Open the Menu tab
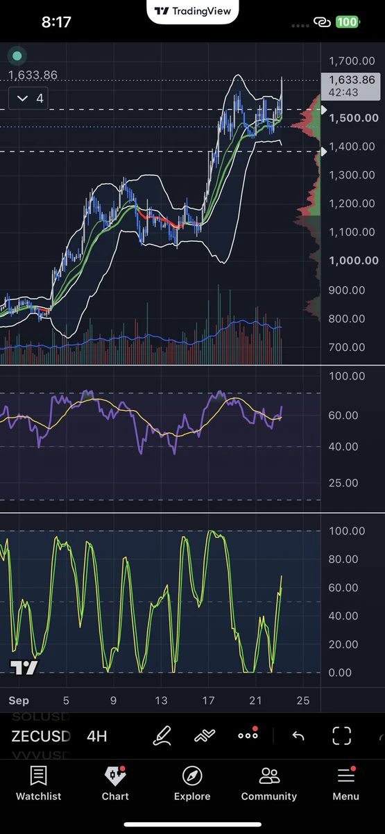 (345, 784)
